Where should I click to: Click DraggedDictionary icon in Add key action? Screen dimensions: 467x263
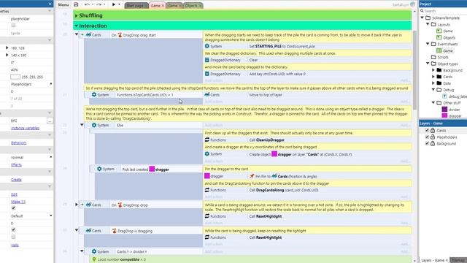coord(207,74)
